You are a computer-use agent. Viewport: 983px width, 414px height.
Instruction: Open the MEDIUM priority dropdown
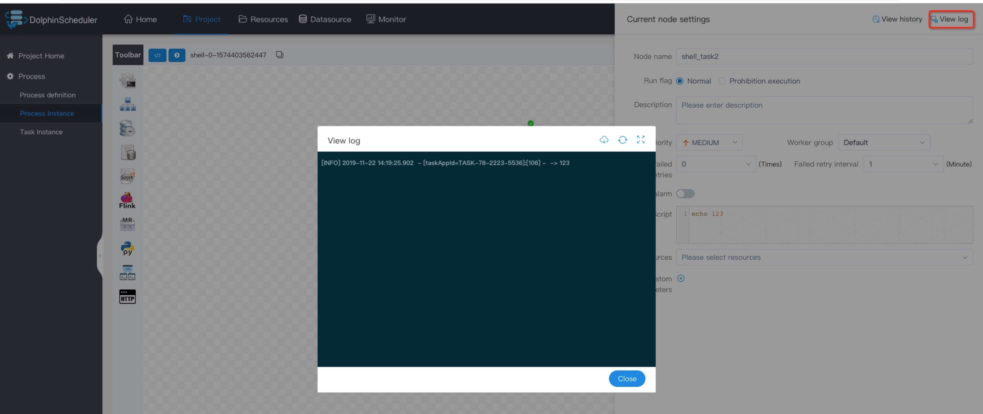[x=709, y=142]
